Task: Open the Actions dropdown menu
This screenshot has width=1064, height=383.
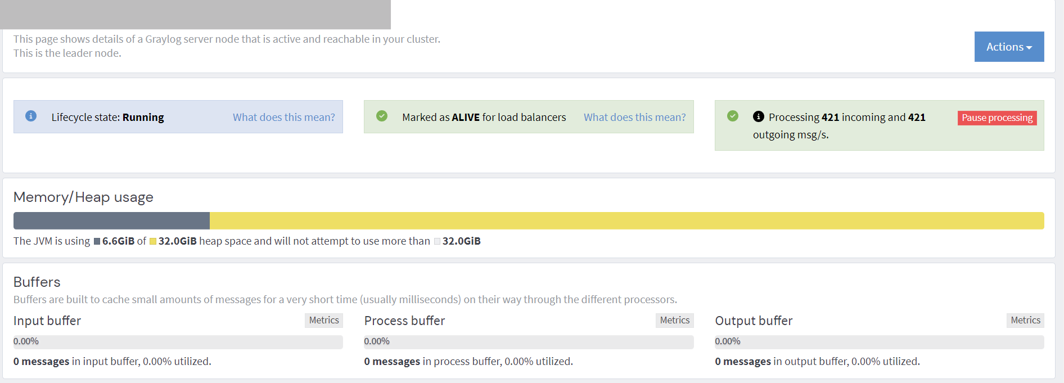Action: click(x=1009, y=47)
